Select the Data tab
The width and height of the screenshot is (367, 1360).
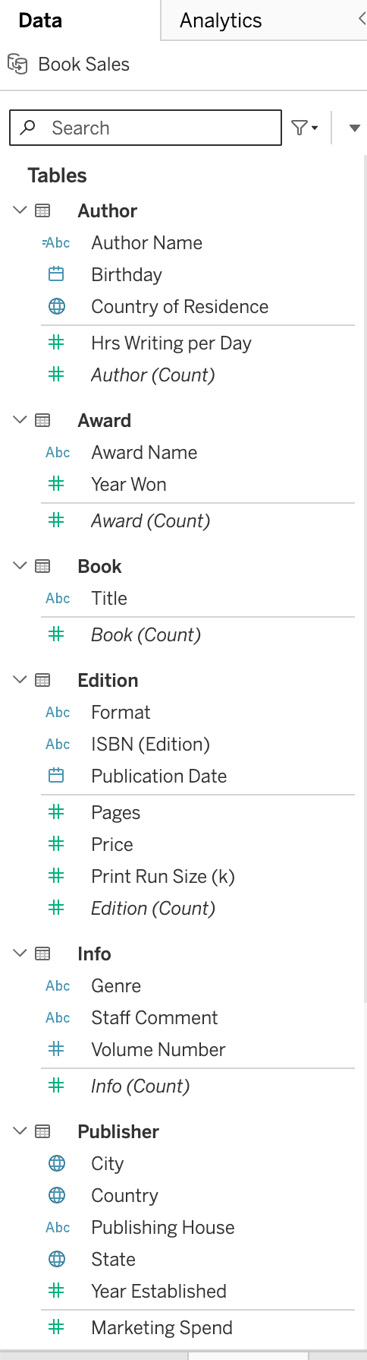(x=40, y=21)
